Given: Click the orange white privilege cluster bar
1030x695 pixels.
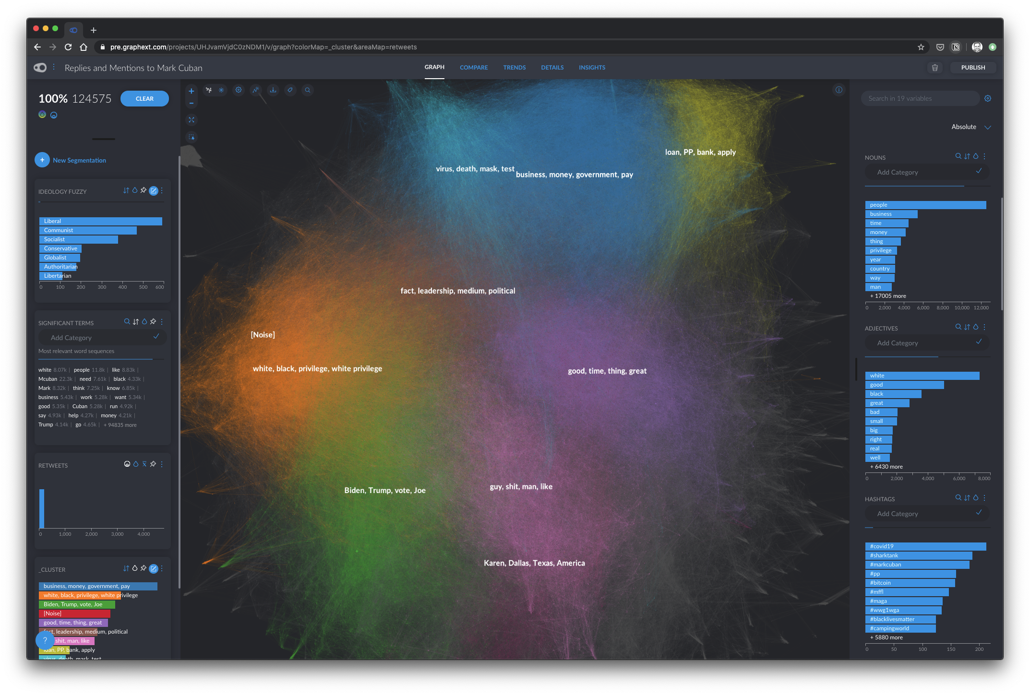Looking at the screenshot, I should tap(80, 595).
